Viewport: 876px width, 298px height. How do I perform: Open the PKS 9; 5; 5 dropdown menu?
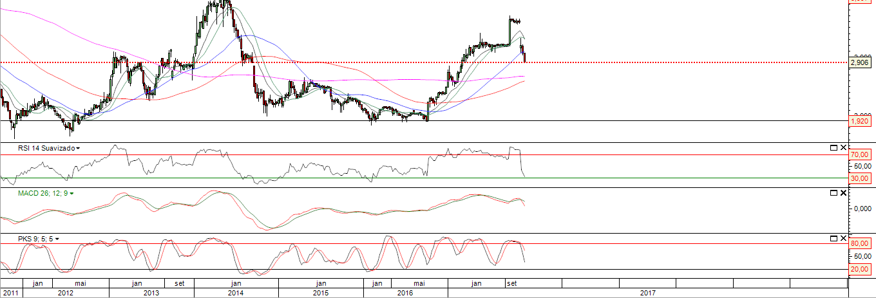[57, 239]
